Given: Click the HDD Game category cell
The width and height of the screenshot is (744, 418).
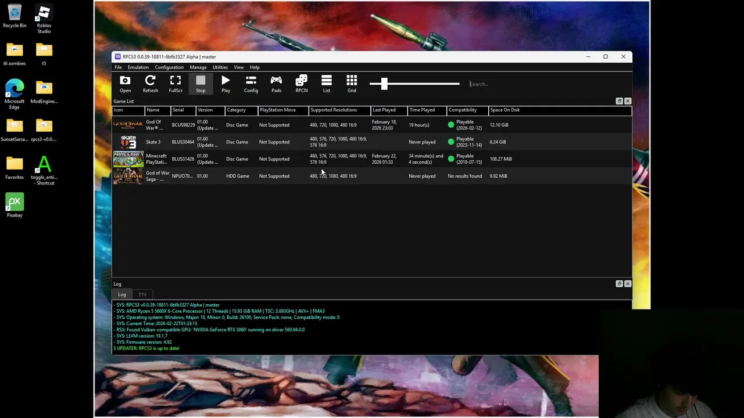Looking at the screenshot, I should pos(237,176).
